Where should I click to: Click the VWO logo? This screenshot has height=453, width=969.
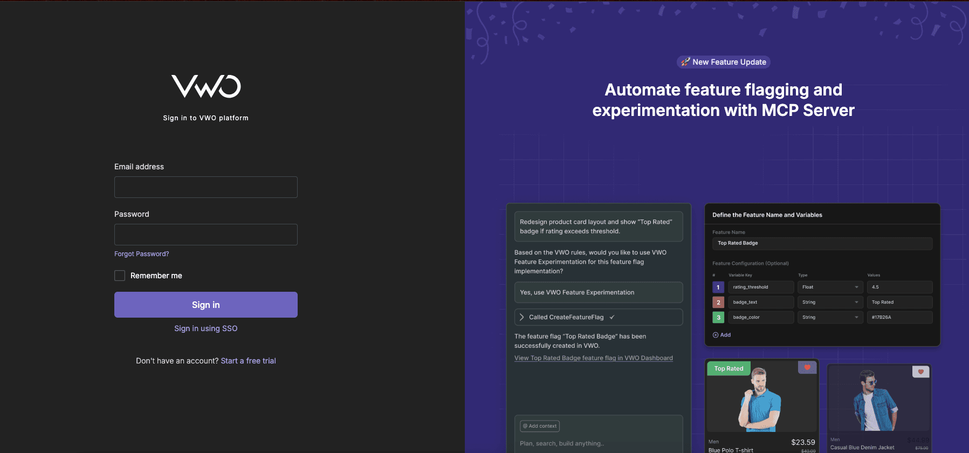pyautogui.click(x=206, y=86)
